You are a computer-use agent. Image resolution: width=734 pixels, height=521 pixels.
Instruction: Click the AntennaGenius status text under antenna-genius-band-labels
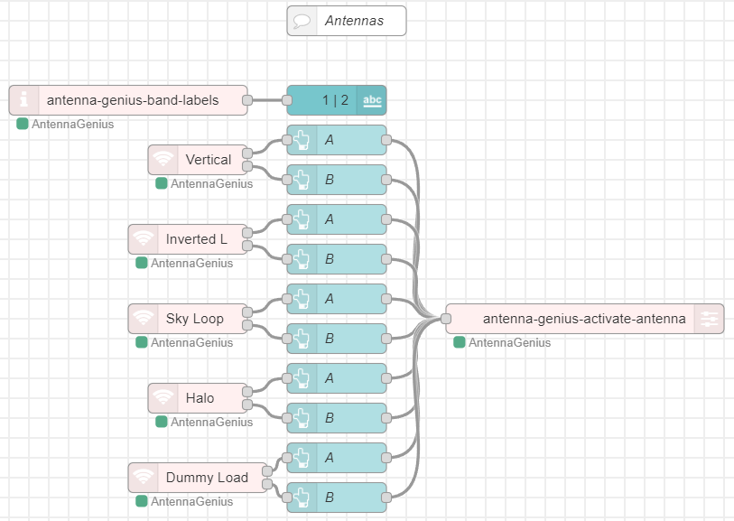coord(72,124)
